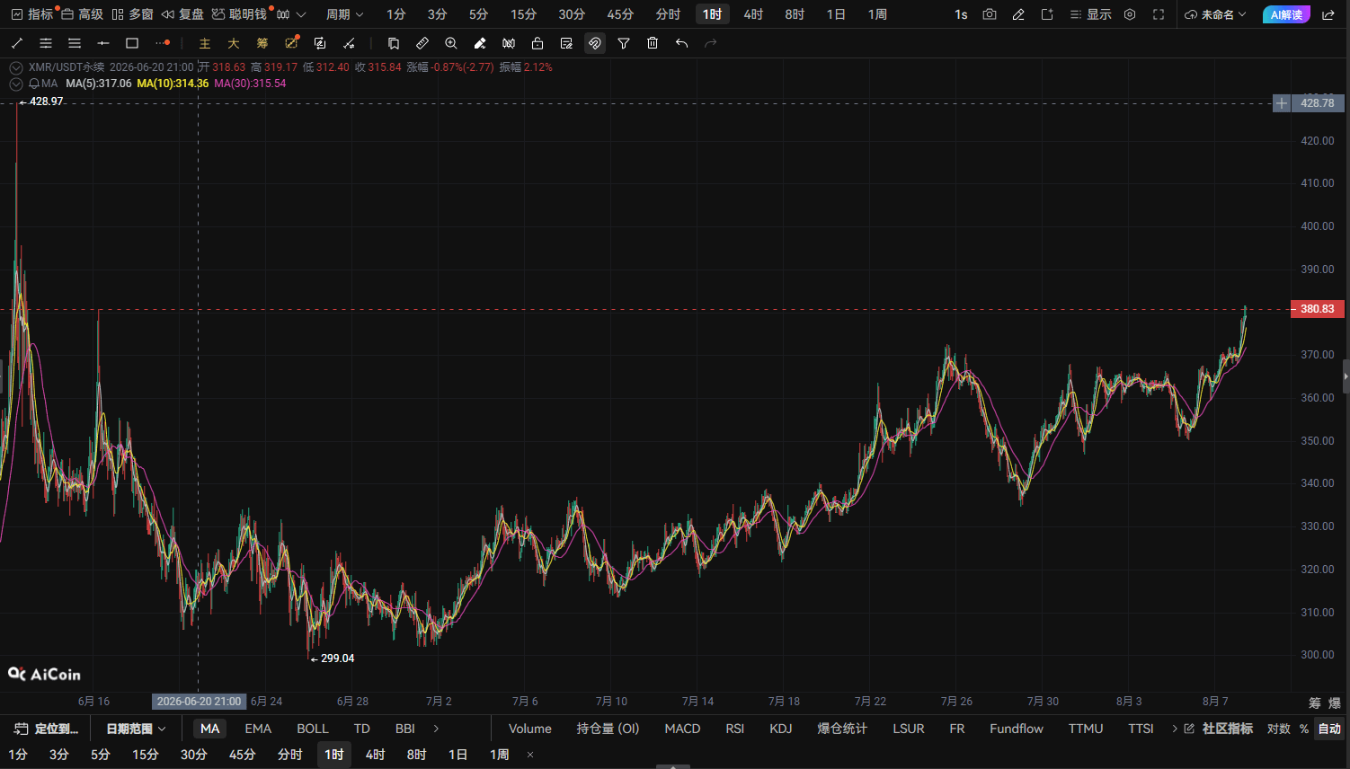Open more drawing tools (three dots)
The width and height of the screenshot is (1350, 769).
pos(162,43)
